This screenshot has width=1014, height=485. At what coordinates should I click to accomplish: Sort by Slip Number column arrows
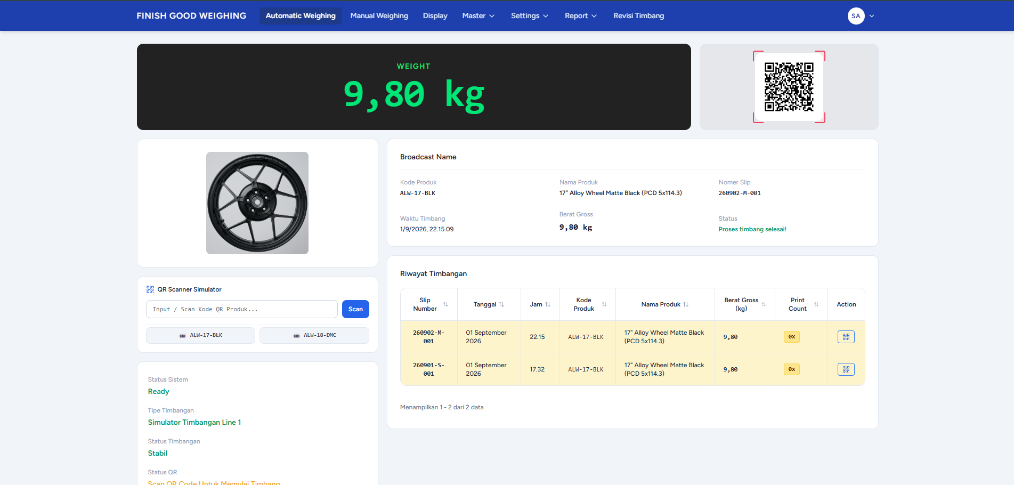click(445, 304)
